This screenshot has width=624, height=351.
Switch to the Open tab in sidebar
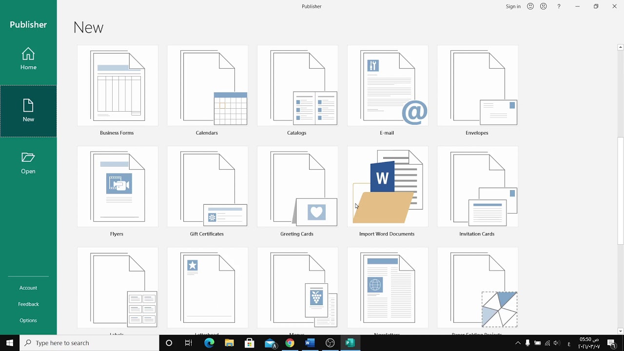(x=28, y=163)
